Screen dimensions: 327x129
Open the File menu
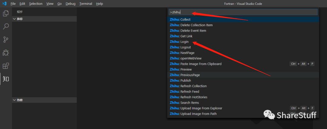coord(13,4)
